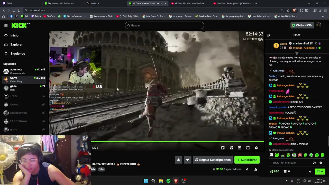The width and height of the screenshot is (329, 185).
Task: Open chat settings gear
Action: (x=310, y=172)
